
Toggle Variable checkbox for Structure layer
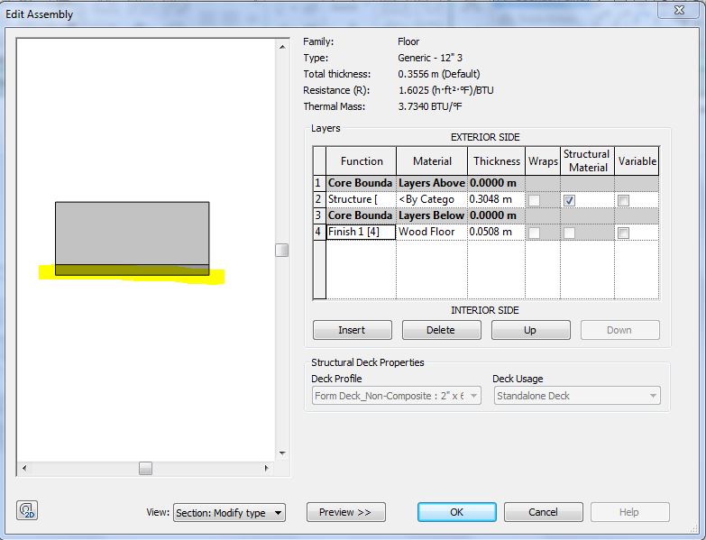pos(623,200)
